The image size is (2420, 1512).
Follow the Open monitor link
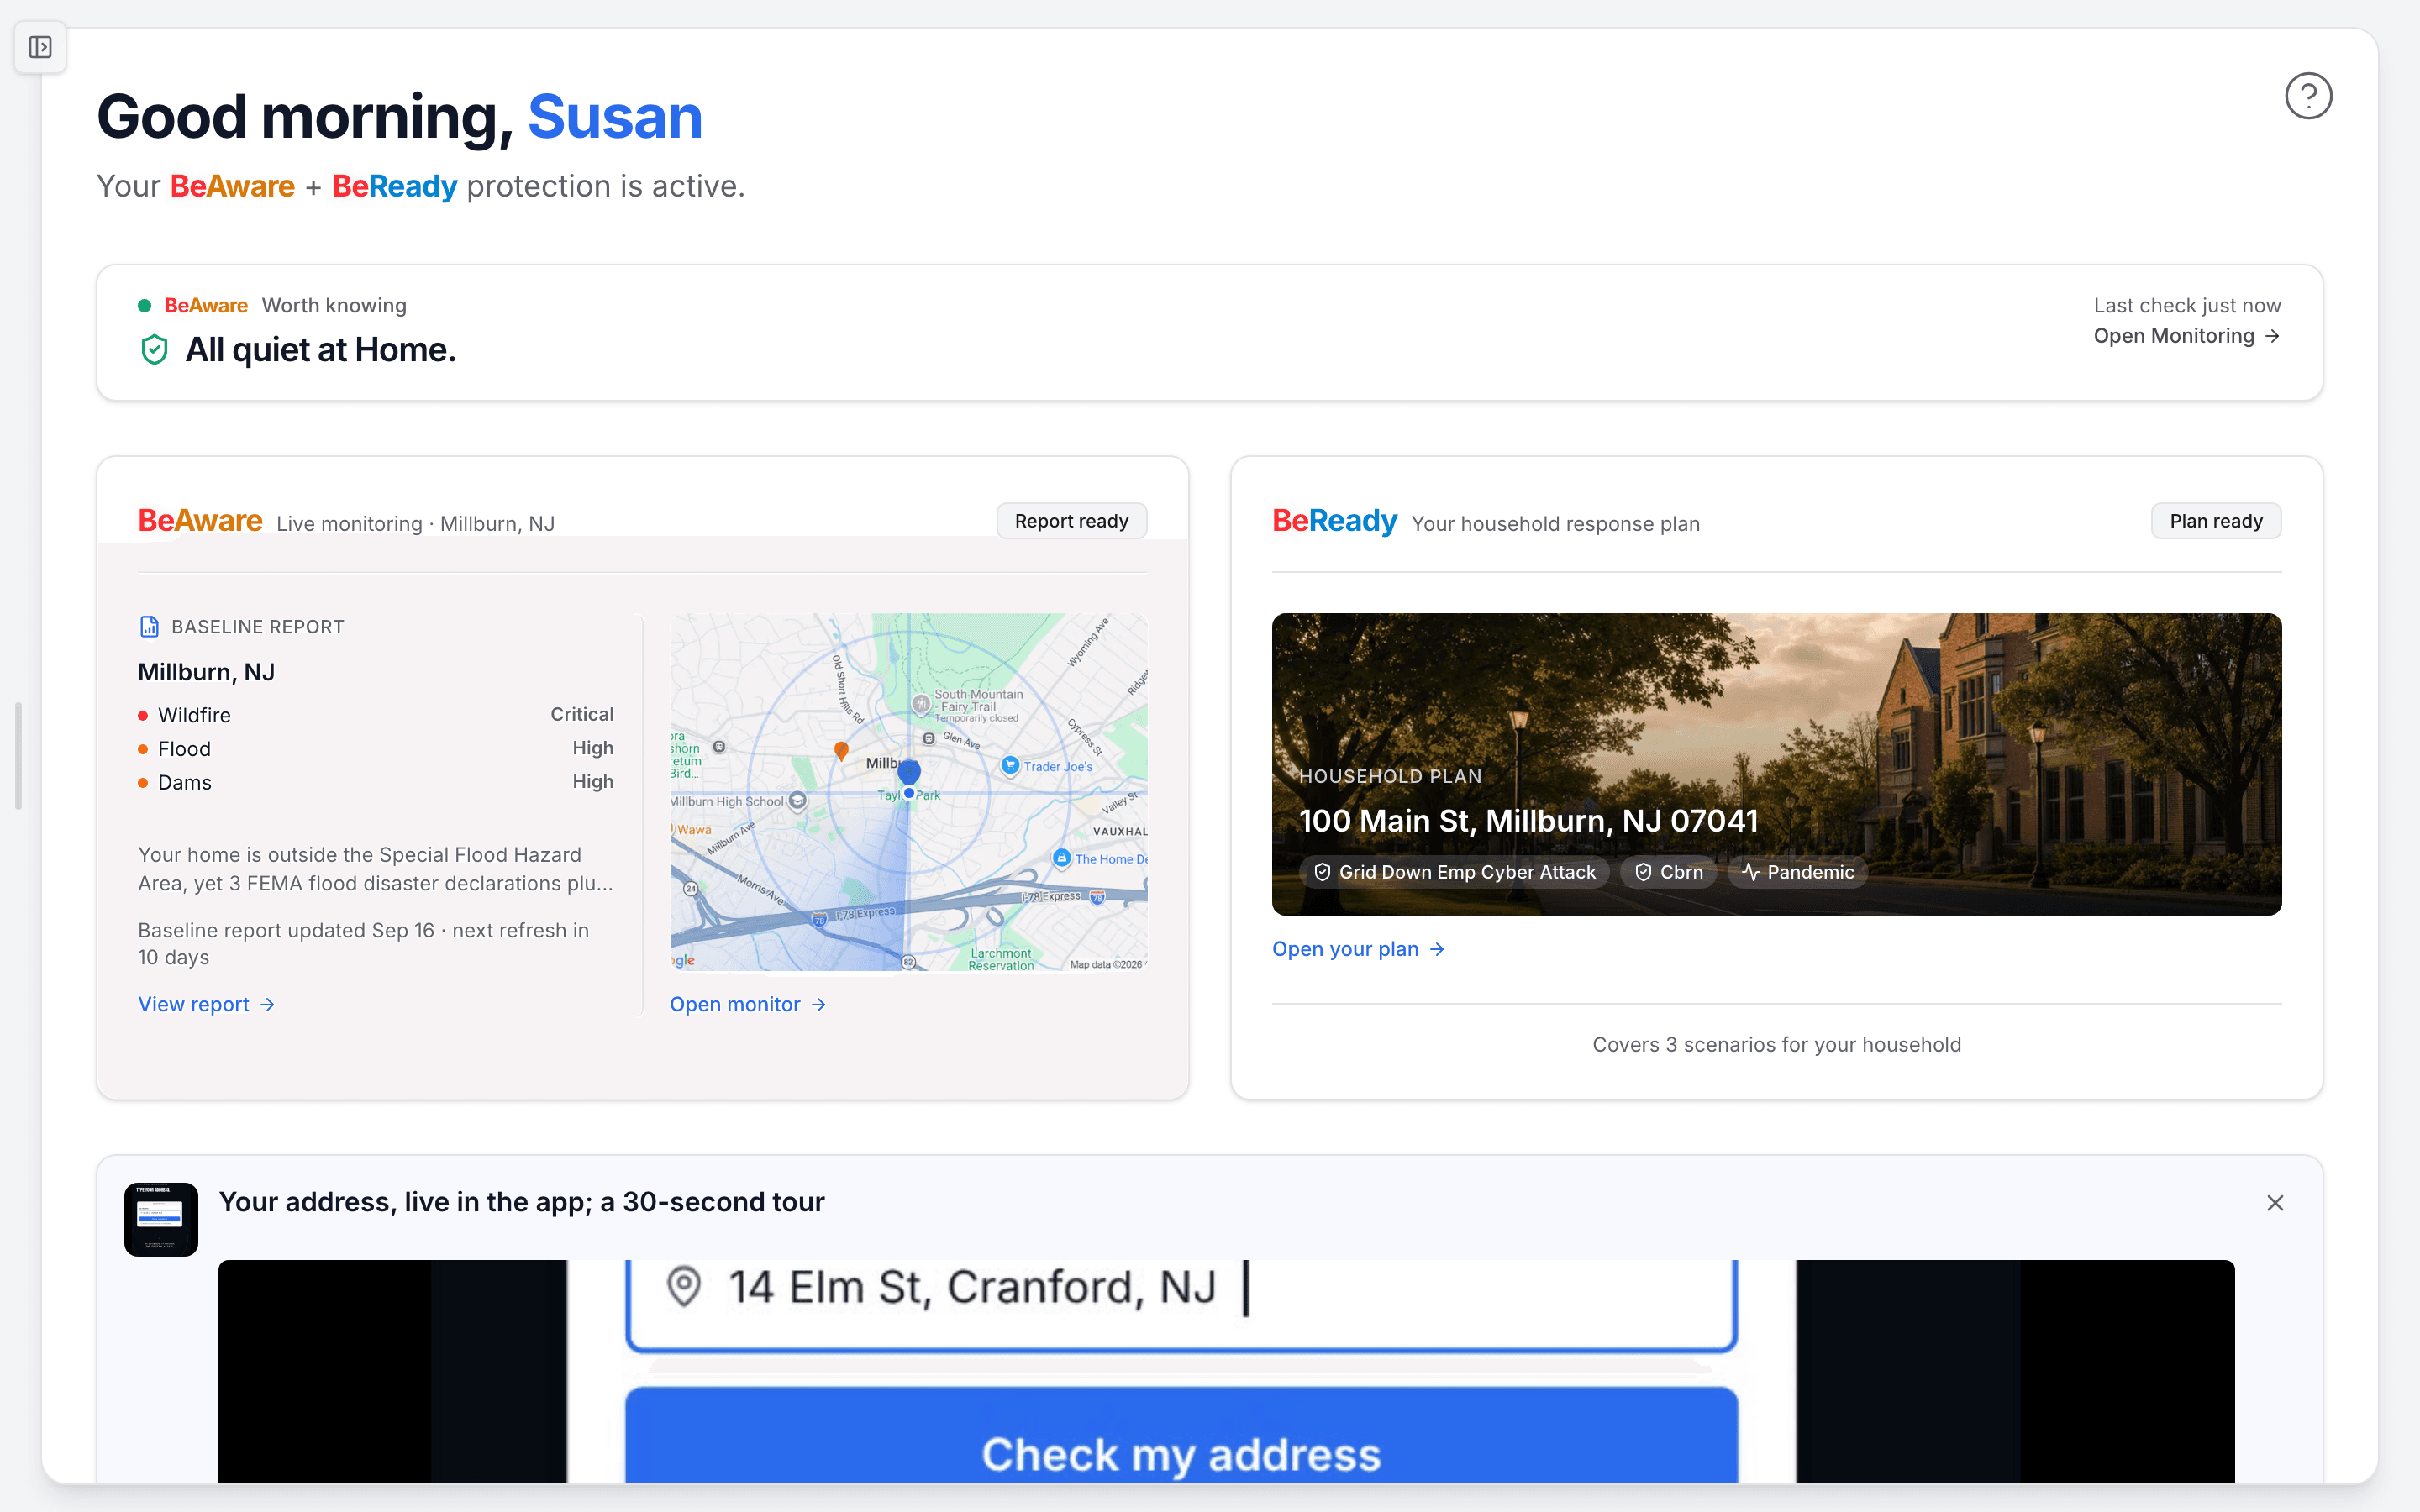748,1004
